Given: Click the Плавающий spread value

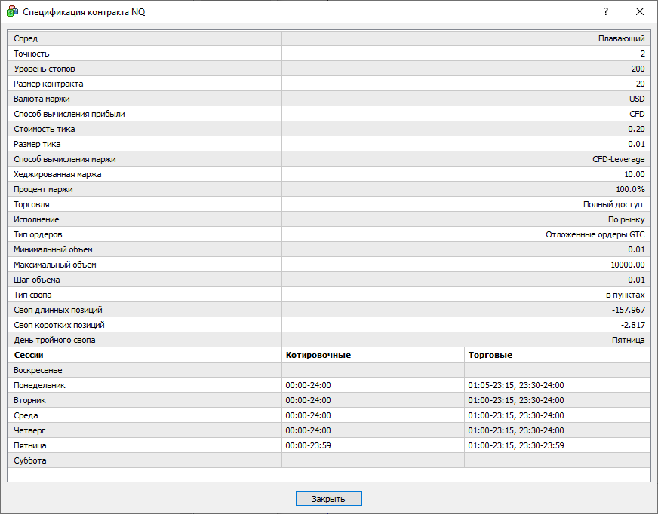Looking at the screenshot, I should (621, 38).
